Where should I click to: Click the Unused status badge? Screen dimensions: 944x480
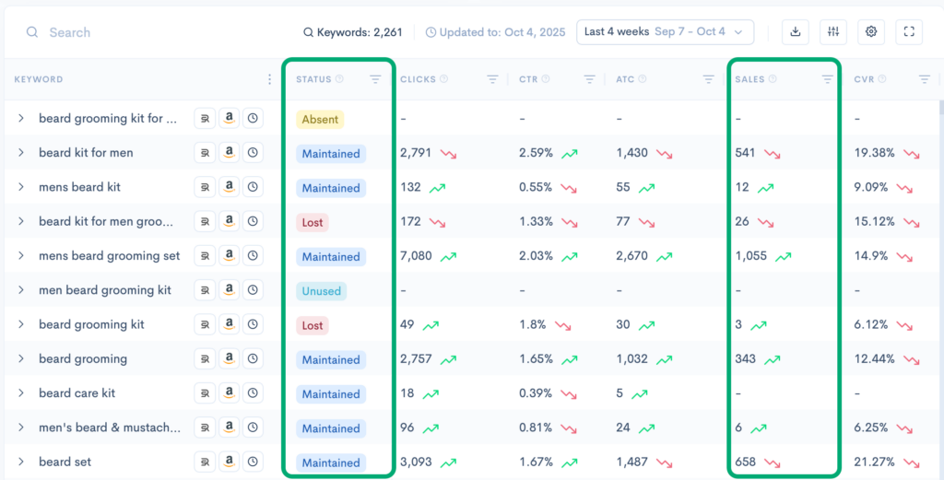click(x=322, y=291)
